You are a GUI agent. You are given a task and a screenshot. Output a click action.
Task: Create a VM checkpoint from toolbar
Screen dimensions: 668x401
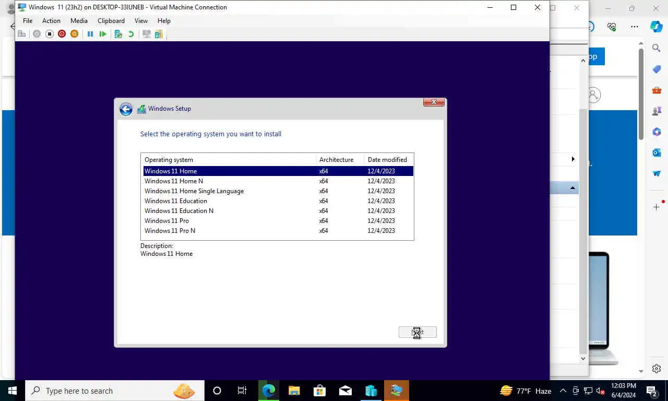pyautogui.click(x=118, y=34)
